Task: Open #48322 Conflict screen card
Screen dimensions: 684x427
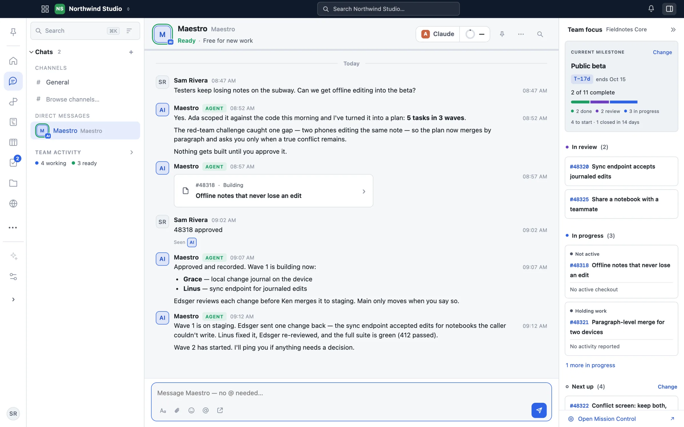Action: (x=621, y=404)
